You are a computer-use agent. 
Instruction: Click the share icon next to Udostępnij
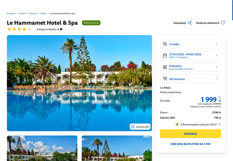pyautogui.click(x=190, y=23)
